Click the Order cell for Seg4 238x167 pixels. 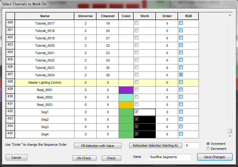167,134
